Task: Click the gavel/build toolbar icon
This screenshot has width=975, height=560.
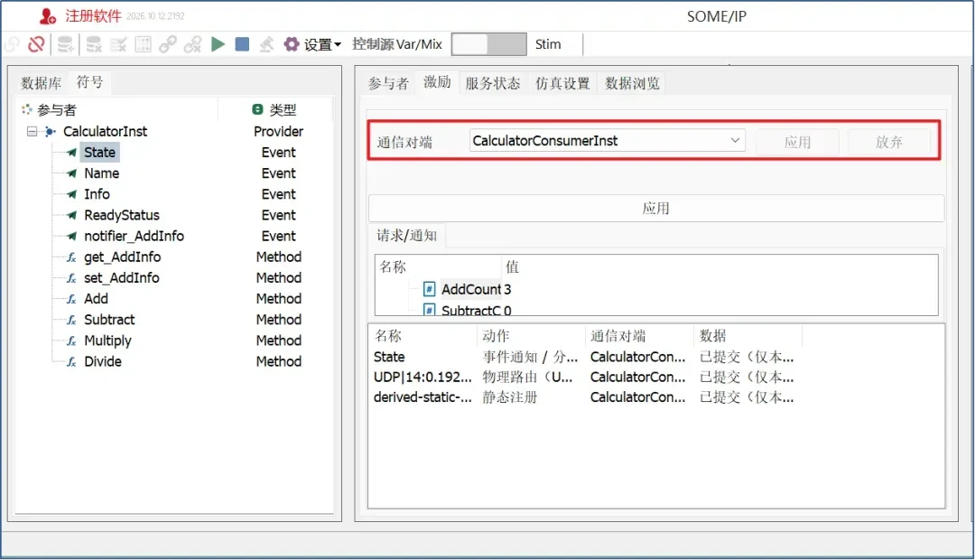Action: pyautogui.click(x=266, y=44)
